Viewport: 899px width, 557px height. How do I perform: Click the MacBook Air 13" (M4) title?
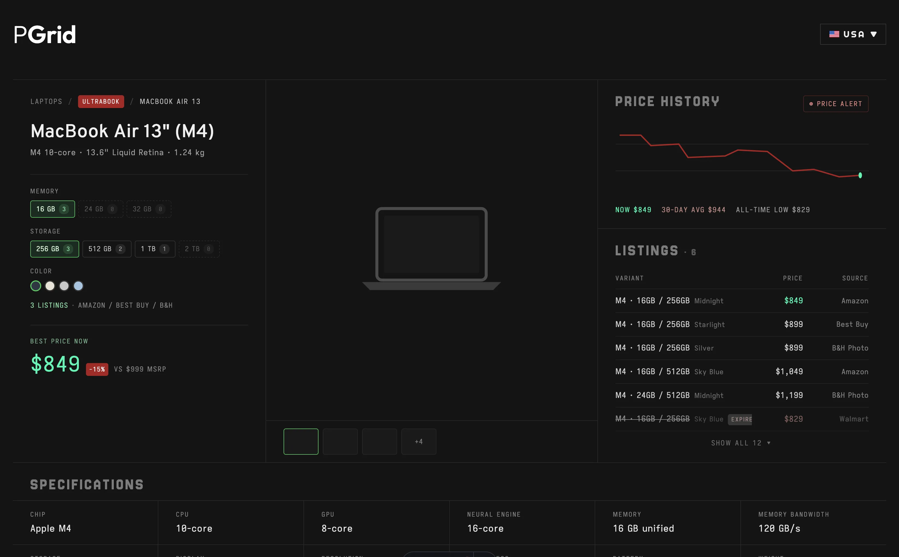click(x=122, y=131)
